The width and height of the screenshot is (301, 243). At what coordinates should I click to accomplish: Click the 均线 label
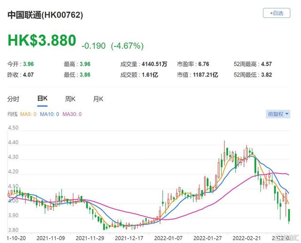click(13, 114)
